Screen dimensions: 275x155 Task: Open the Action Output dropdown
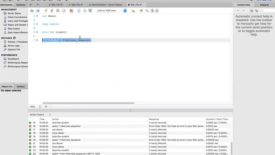pos(40,115)
